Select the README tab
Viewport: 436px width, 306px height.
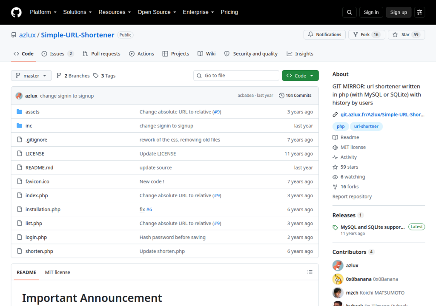[x=26, y=272]
